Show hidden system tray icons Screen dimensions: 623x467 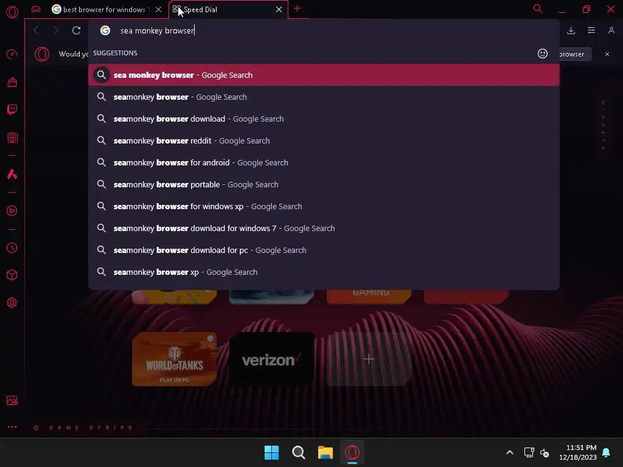click(510, 452)
